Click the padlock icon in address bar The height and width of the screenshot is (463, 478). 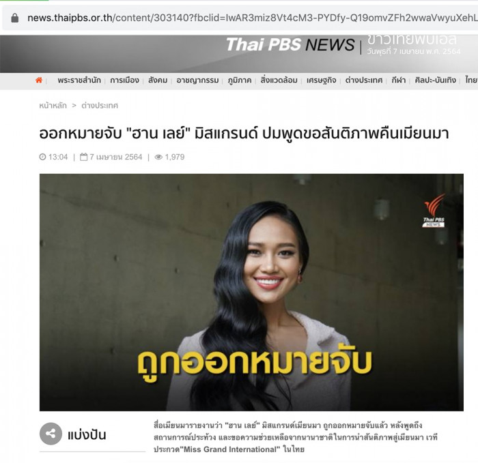pyautogui.click(x=14, y=18)
